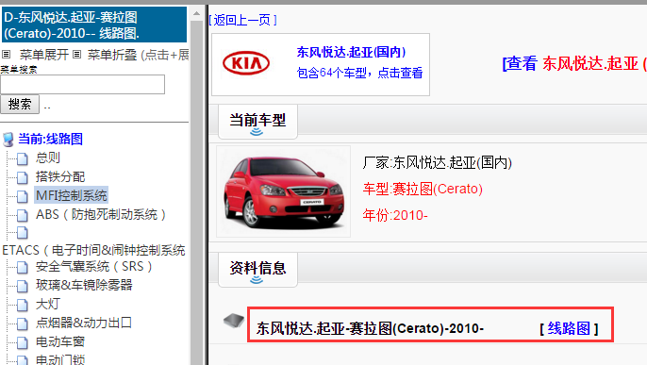Click 菜单折叠 text label
Screen dimensions: 647x365
(x=112, y=55)
